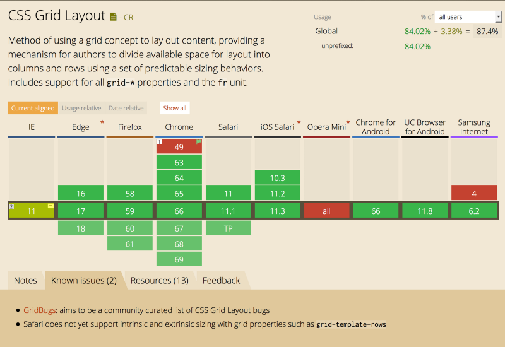This screenshot has height=347, width=505.
Task: Click the 87.4% total usage value
Action: 487,31
